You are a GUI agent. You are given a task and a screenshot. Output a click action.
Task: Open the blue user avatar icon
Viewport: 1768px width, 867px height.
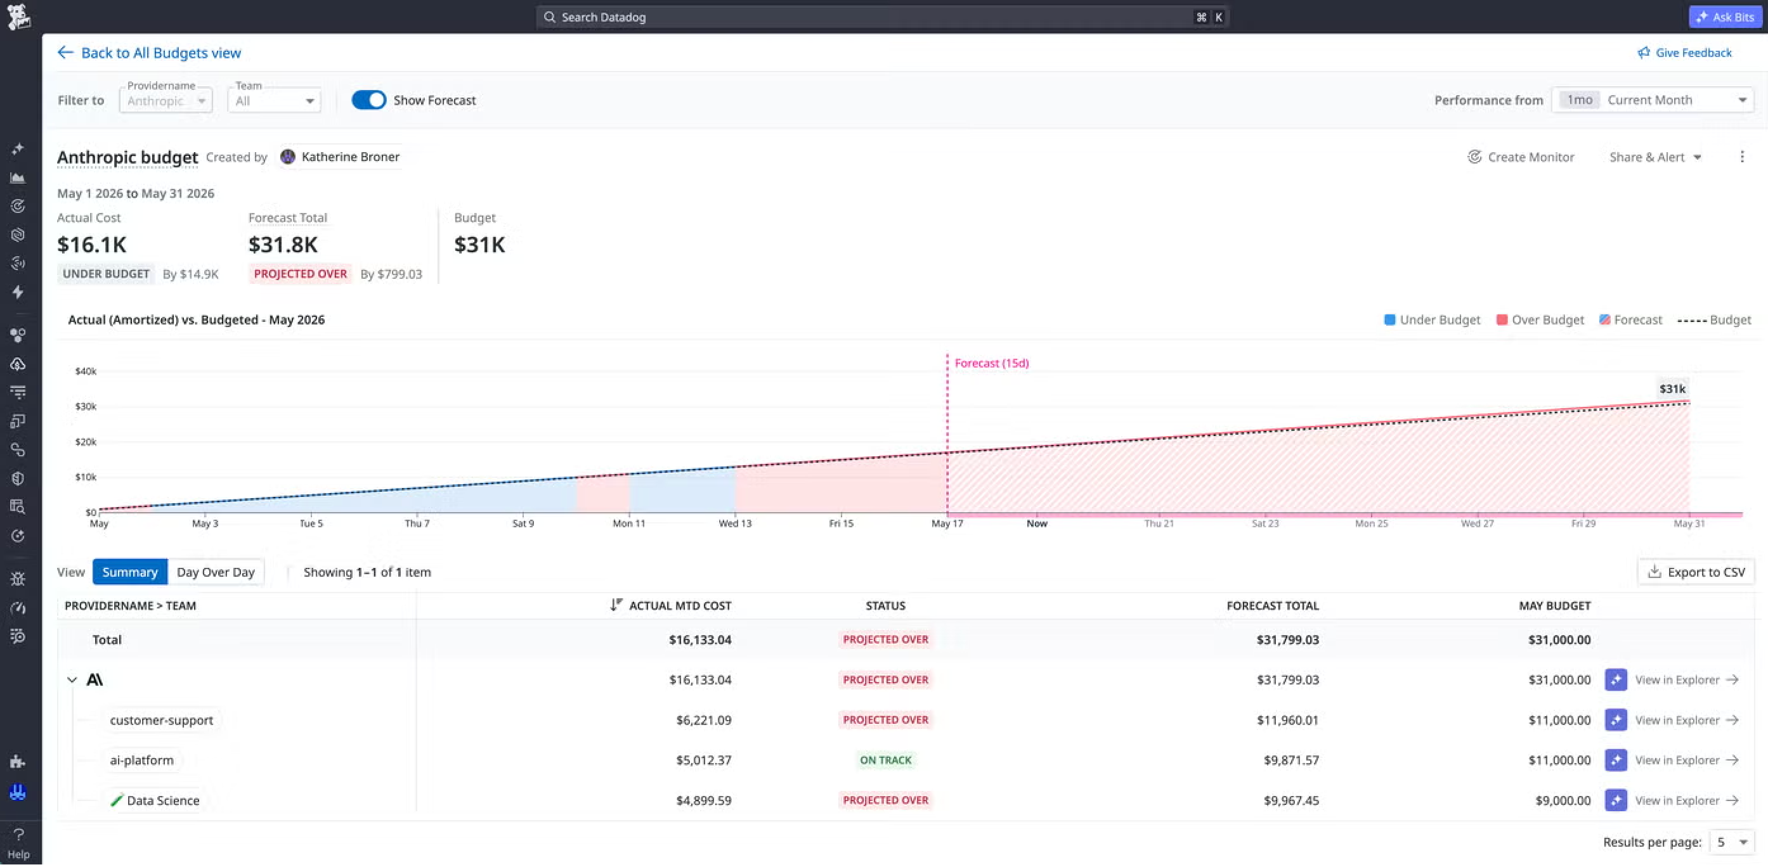18,792
